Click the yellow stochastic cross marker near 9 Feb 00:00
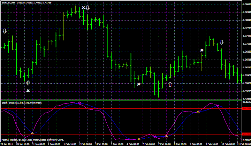 point(198,112)
